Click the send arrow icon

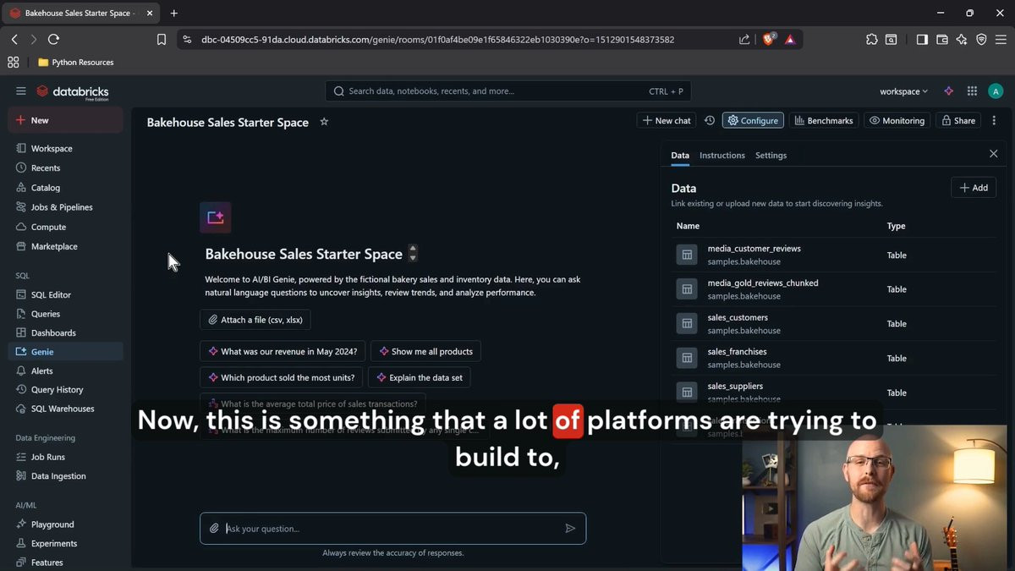[570, 529]
